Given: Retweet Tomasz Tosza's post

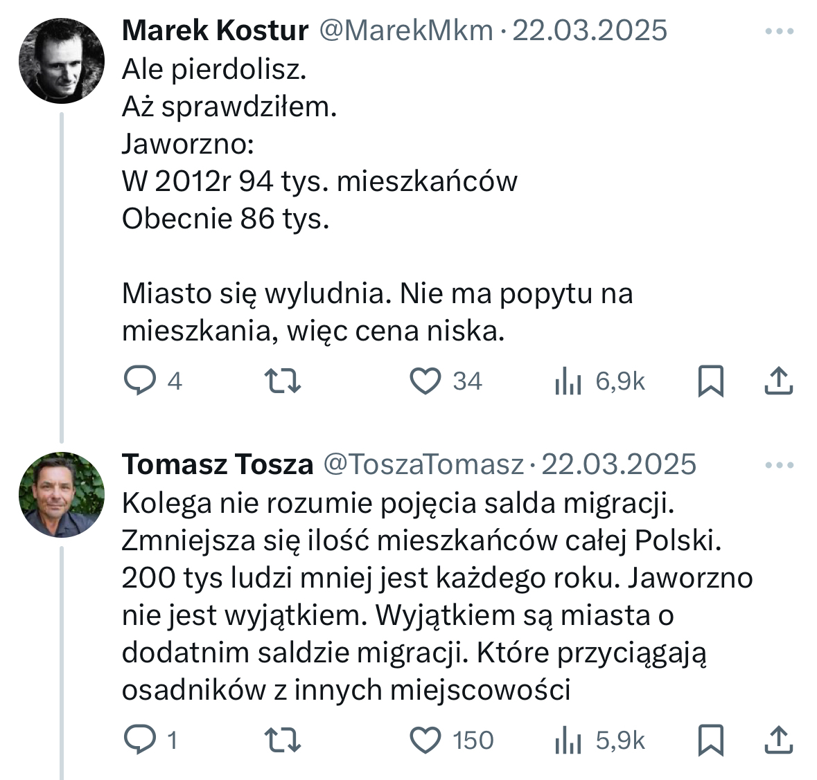Looking at the screenshot, I should pyautogui.click(x=283, y=740).
